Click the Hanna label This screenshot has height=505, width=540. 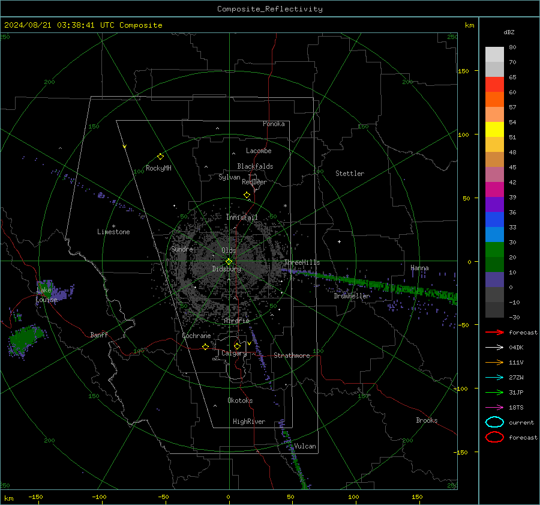point(419,268)
